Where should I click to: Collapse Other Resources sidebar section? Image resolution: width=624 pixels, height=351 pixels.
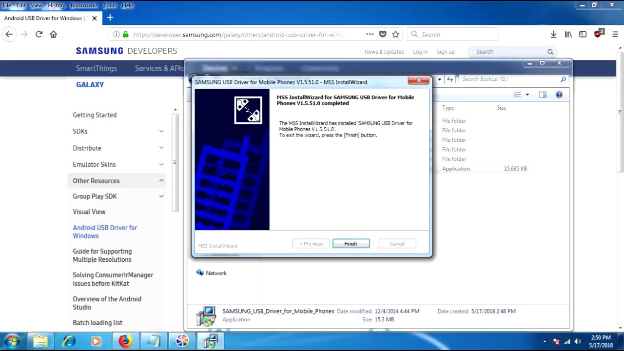point(161,181)
